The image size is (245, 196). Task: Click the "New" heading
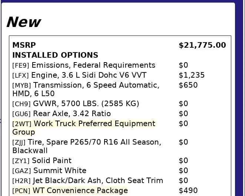click(24, 23)
